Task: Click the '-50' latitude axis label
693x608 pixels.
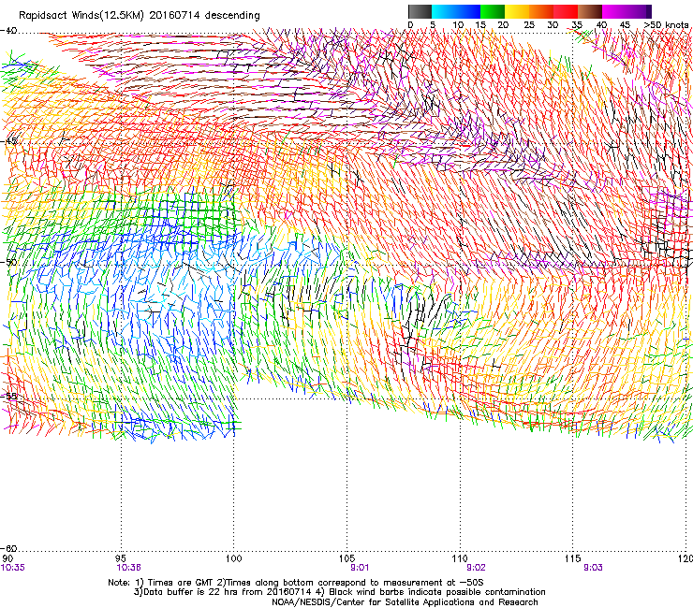Action: [8, 262]
